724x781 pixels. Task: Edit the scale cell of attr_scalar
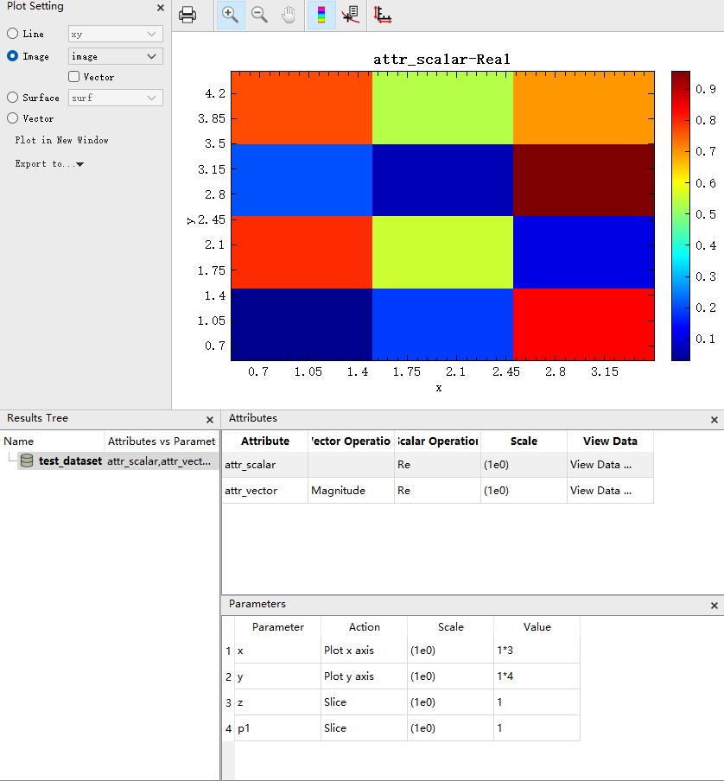tap(524, 465)
